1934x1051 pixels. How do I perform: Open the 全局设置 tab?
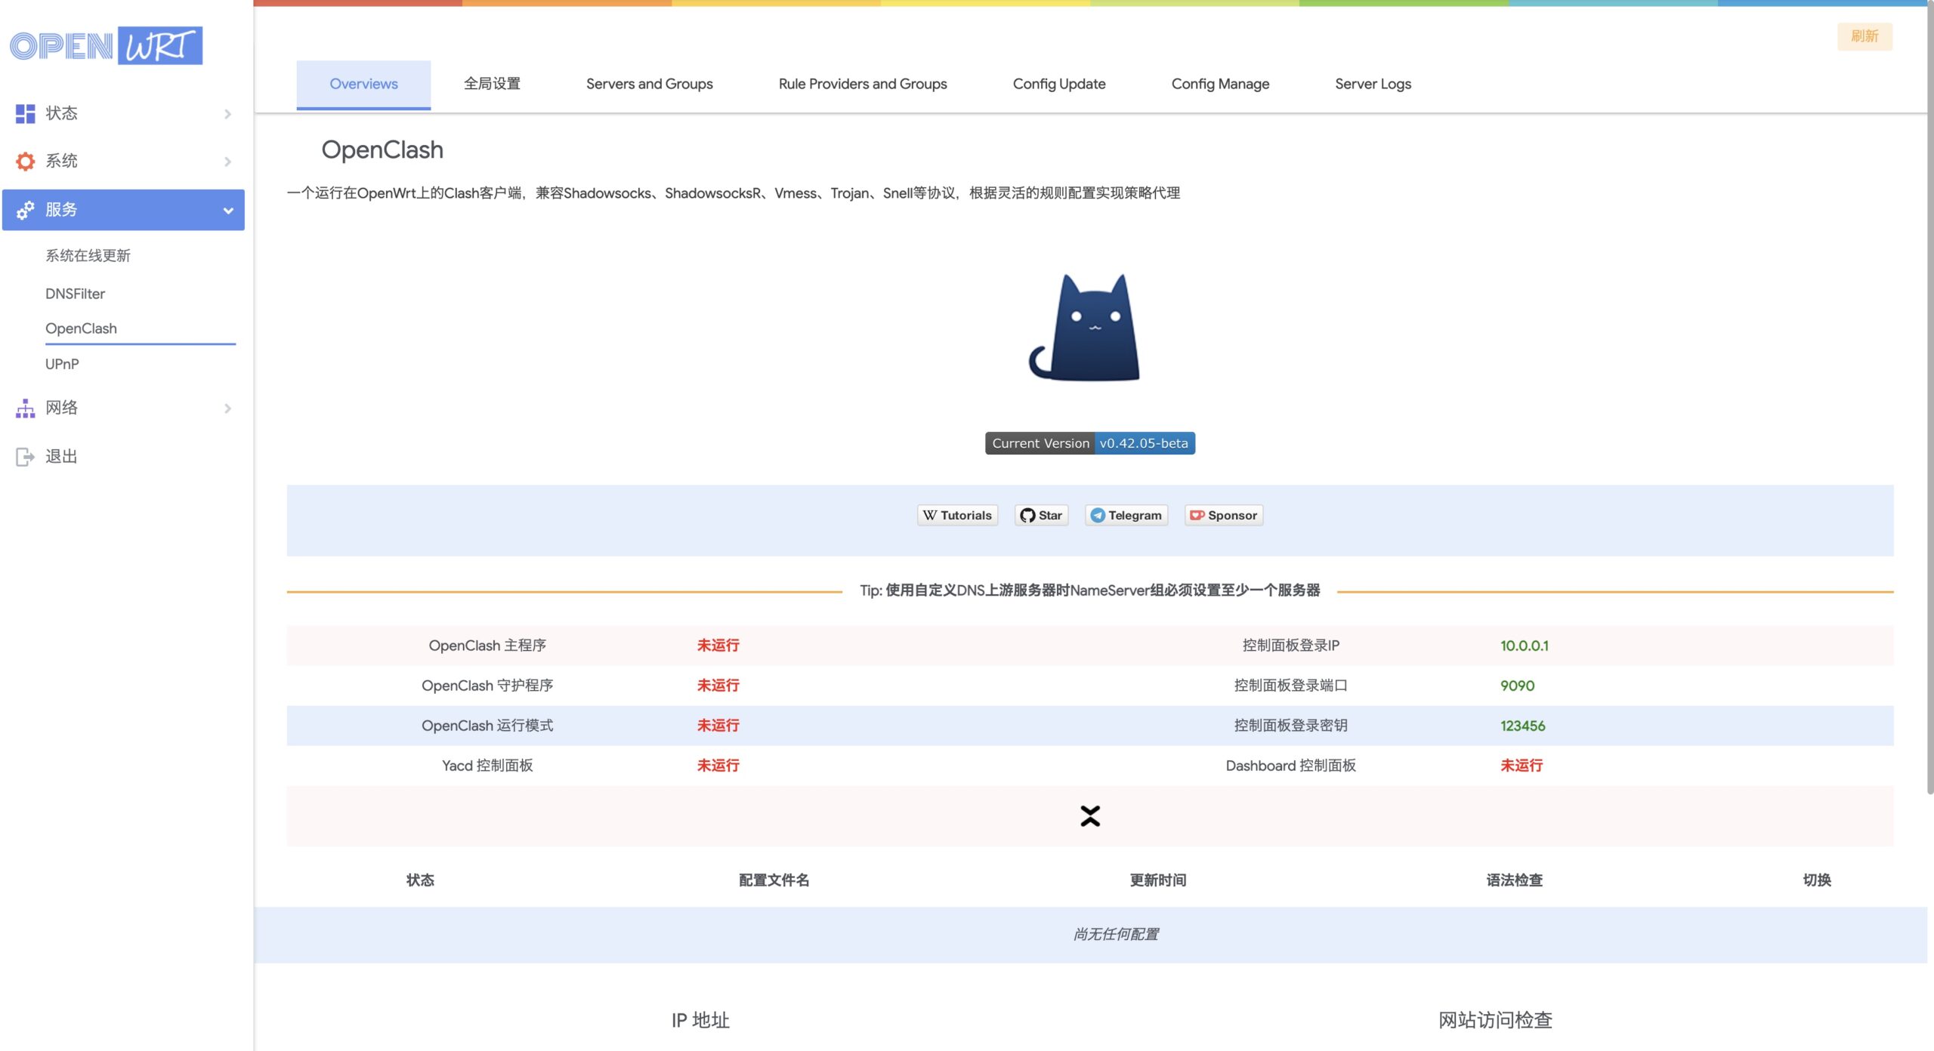pos(492,84)
